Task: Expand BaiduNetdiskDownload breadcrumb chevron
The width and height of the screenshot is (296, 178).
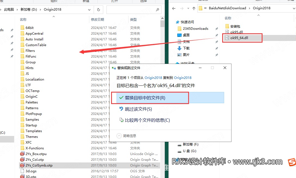Action: coord(249,8)
